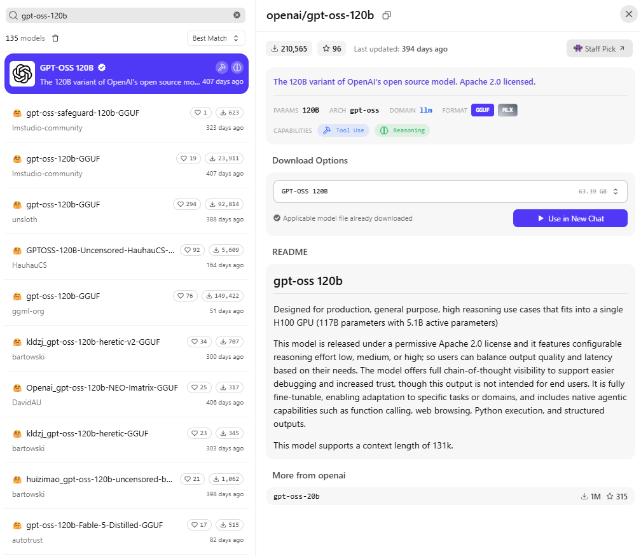Click the OpenAI logo on GPT-OSS 120B card
This screenshot has height=556, width=641.
tap(22, 74)
